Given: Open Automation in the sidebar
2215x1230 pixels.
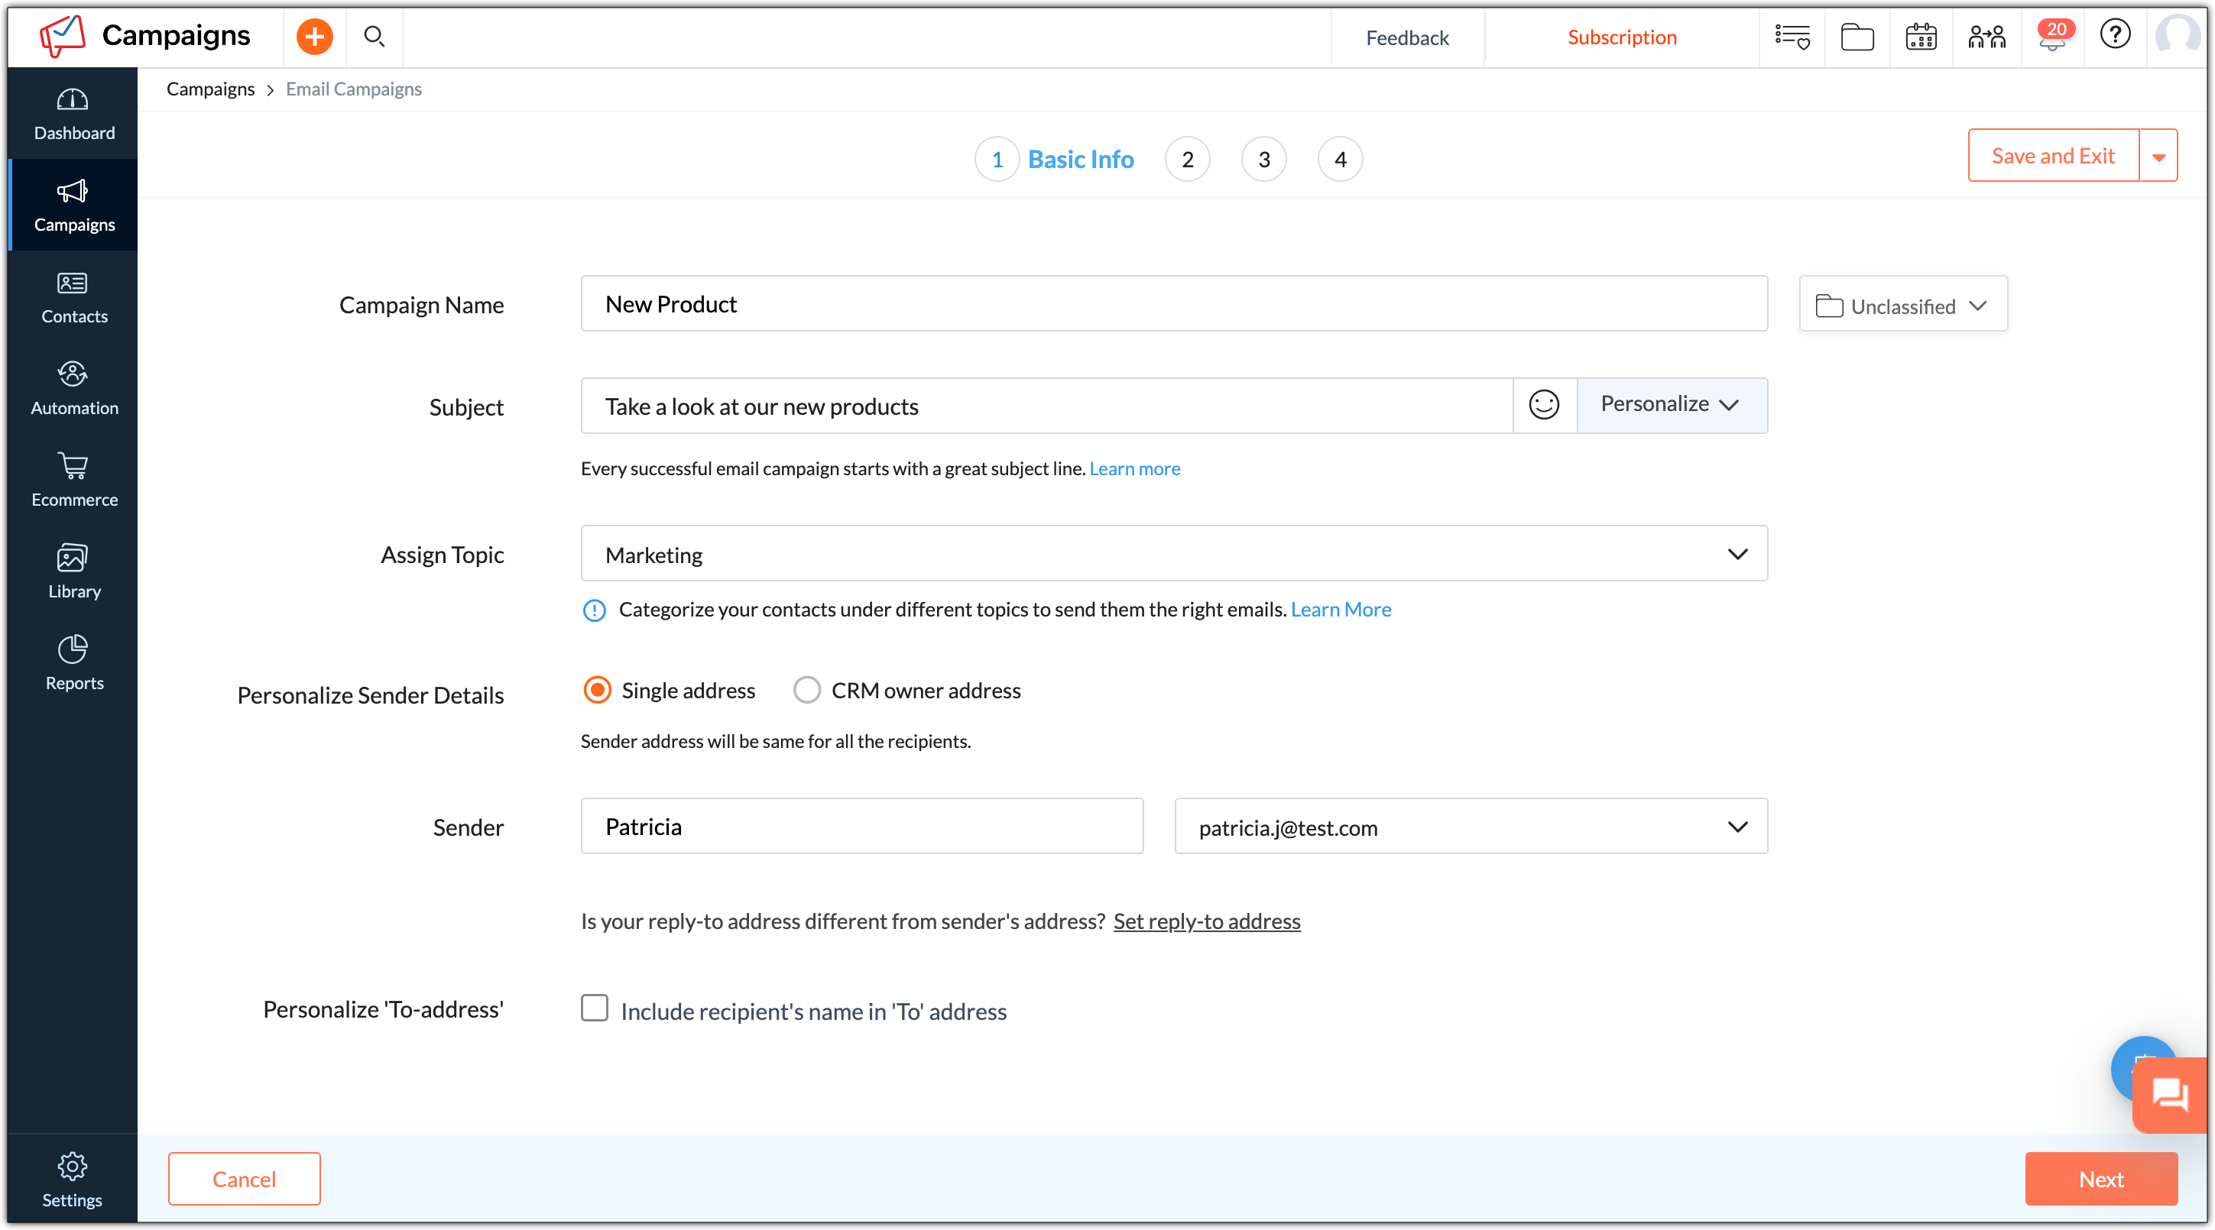Looking at the screenshot, I should [74, 387].
